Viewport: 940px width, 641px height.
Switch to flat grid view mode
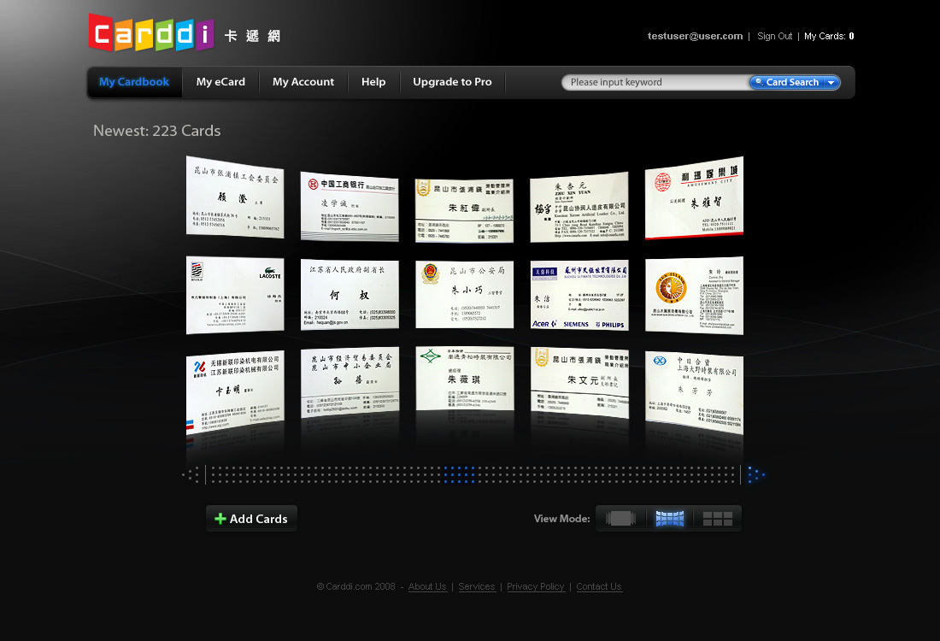(x=718, y=518)
